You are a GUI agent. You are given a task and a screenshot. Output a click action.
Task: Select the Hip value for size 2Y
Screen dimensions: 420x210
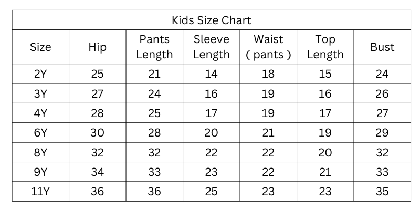point(98,74)
